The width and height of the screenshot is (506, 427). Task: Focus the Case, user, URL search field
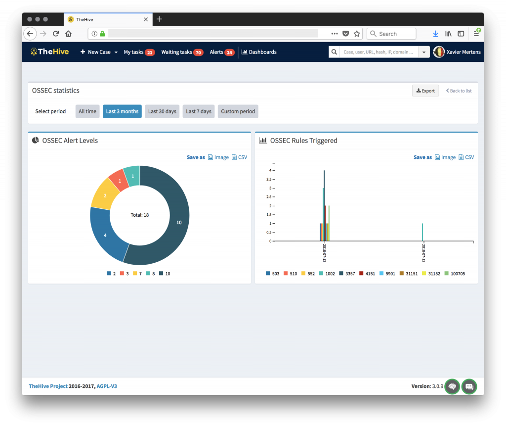coord(379,52)
